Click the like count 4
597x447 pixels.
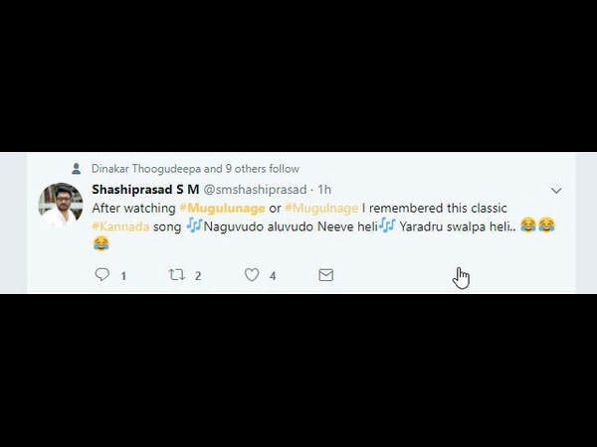273,276
